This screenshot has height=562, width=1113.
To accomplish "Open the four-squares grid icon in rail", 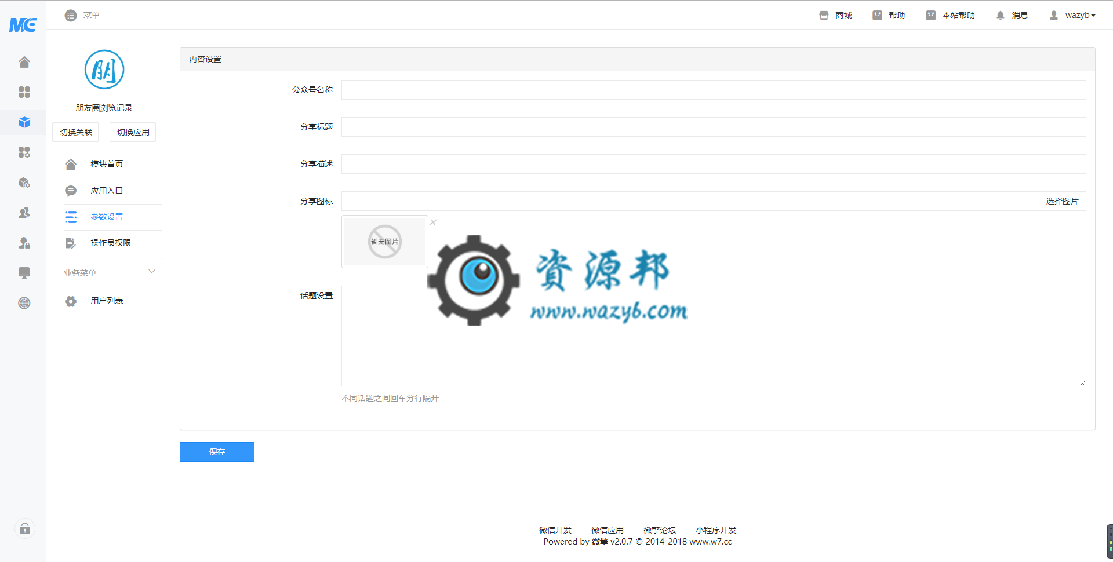I will point(24,92).
